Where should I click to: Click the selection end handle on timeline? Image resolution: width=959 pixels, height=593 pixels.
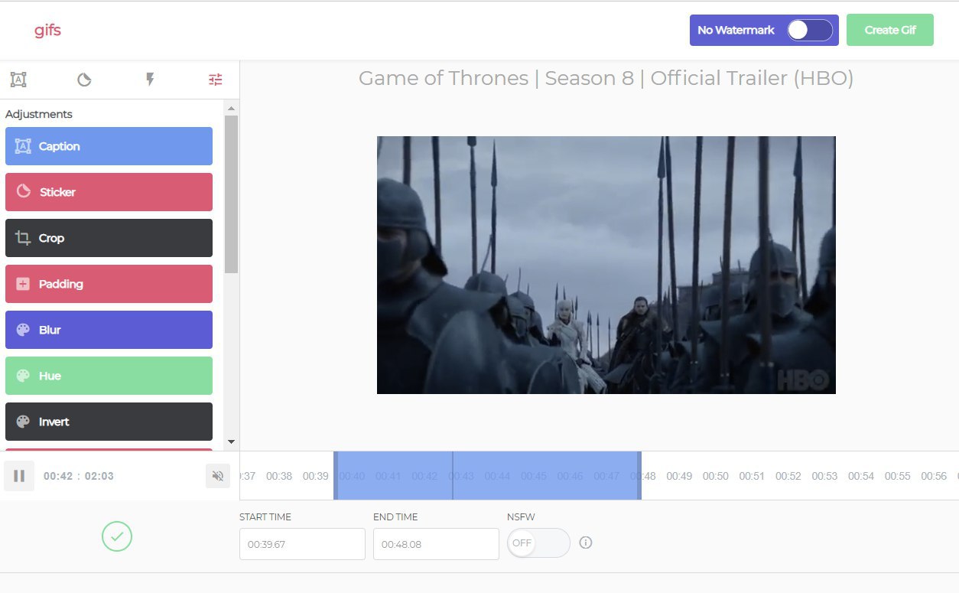pyautogui.click(x=639, y=476)
